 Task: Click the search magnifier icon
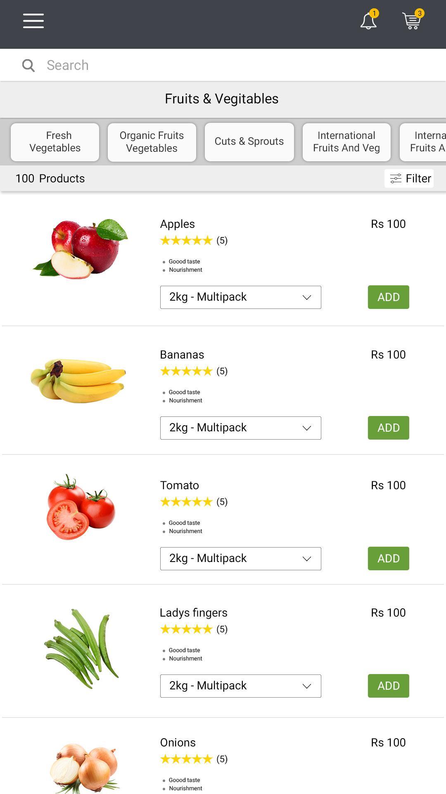pos(28,65)
